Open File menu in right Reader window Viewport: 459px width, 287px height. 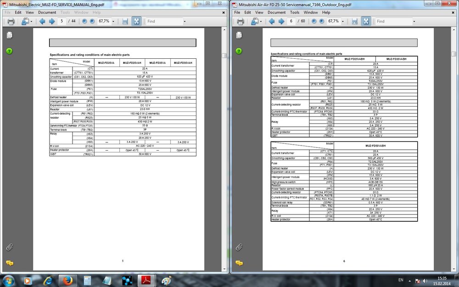pyautogui.click(x=237, y=12)
